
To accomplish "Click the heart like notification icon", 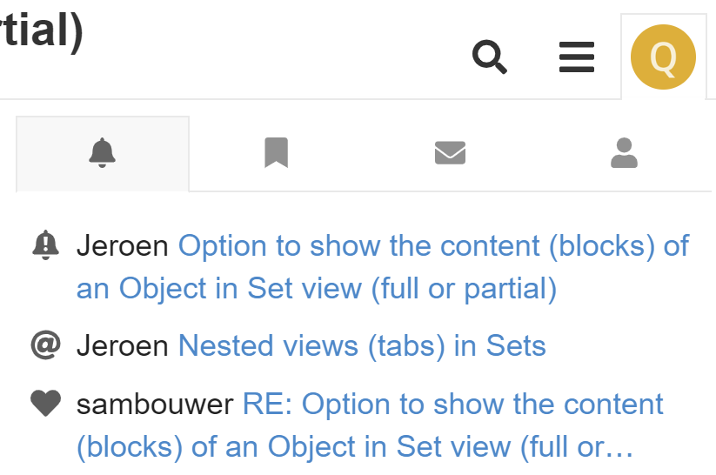I will tap(45, 404).
